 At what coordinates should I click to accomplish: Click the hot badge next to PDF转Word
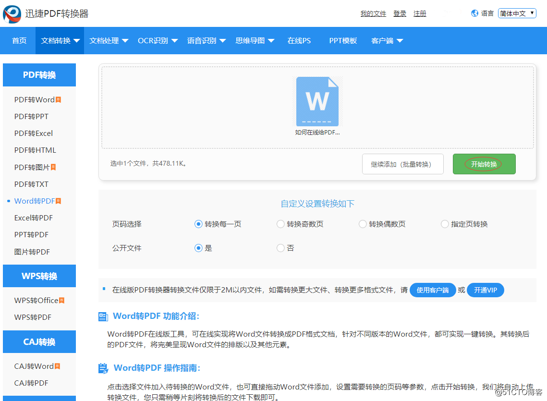tap(59, 100)
